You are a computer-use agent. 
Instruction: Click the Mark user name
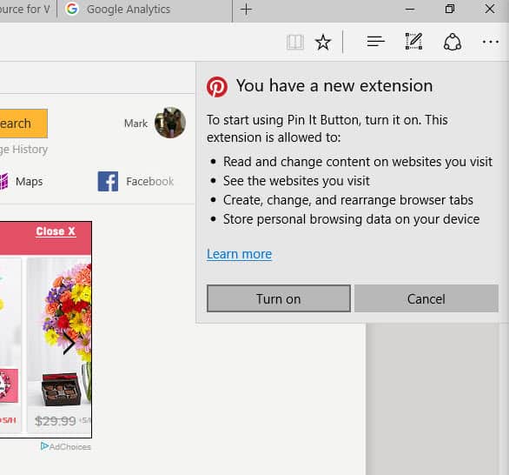coord(136,124)
